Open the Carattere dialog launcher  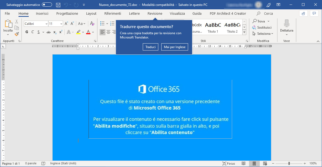pyautogui.click(x=95, y=41)
